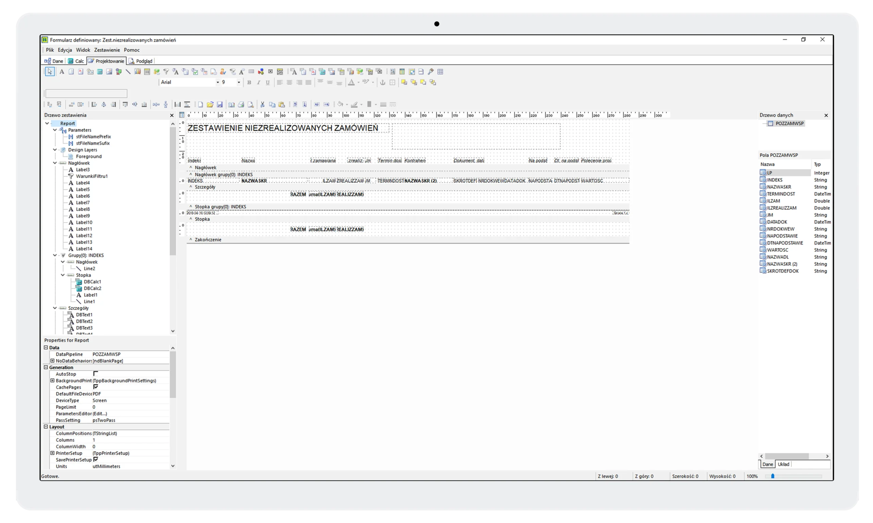Viewport: 873px width, 523px height.
Task: Select the Label tool
Action: [62, 72]
